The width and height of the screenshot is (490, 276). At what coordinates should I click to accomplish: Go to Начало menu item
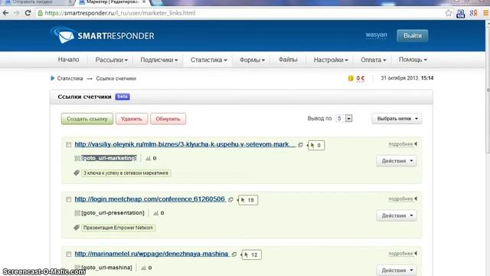pos(68,60)
